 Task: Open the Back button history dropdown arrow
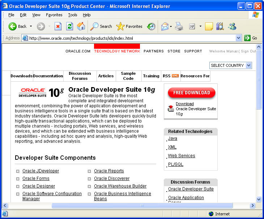(x=31, y=26)
